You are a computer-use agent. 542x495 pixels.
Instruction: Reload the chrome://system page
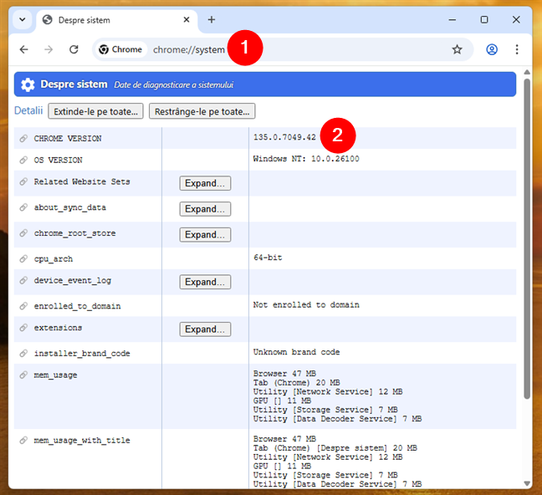tap(74, 49)
